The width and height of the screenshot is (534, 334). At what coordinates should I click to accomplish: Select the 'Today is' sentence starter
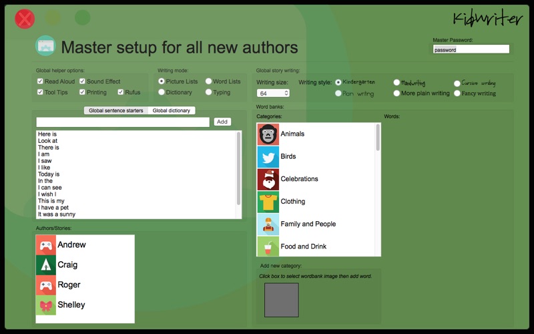[x=49, y=174]
